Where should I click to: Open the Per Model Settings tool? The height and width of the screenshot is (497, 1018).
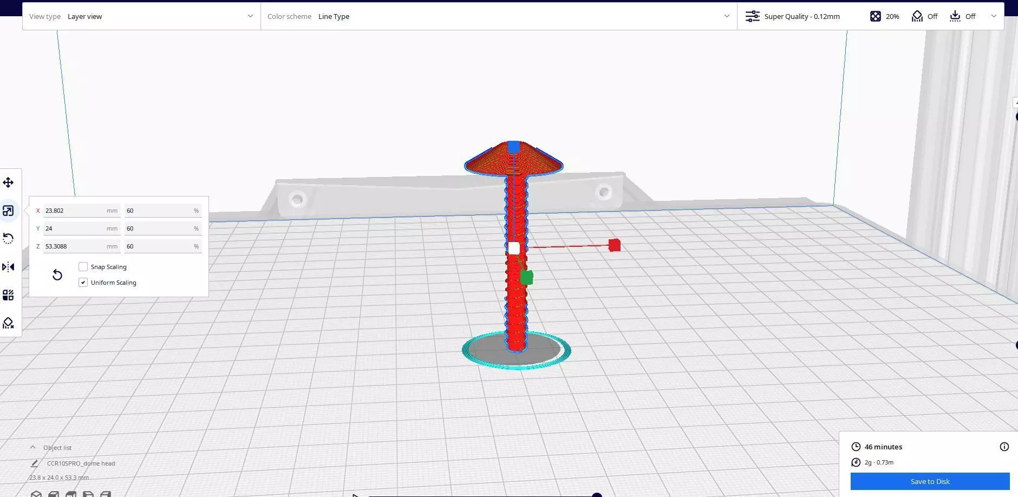coord(8,295)
